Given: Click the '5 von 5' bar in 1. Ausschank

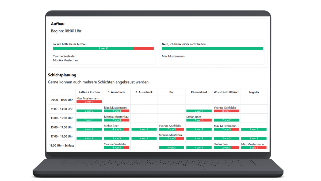Looking at the screenshot, I should point(117,138).
